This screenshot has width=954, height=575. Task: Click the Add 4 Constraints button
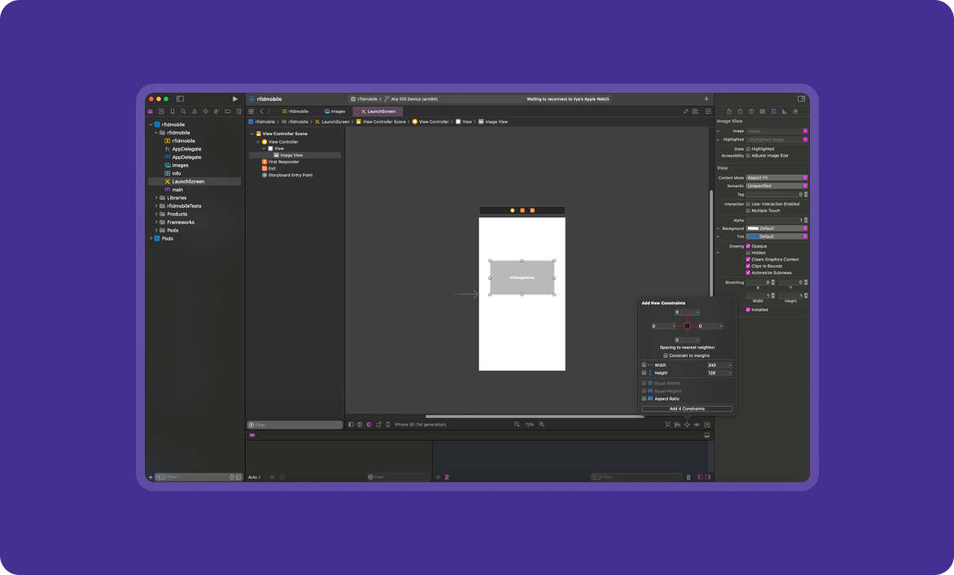687,408
